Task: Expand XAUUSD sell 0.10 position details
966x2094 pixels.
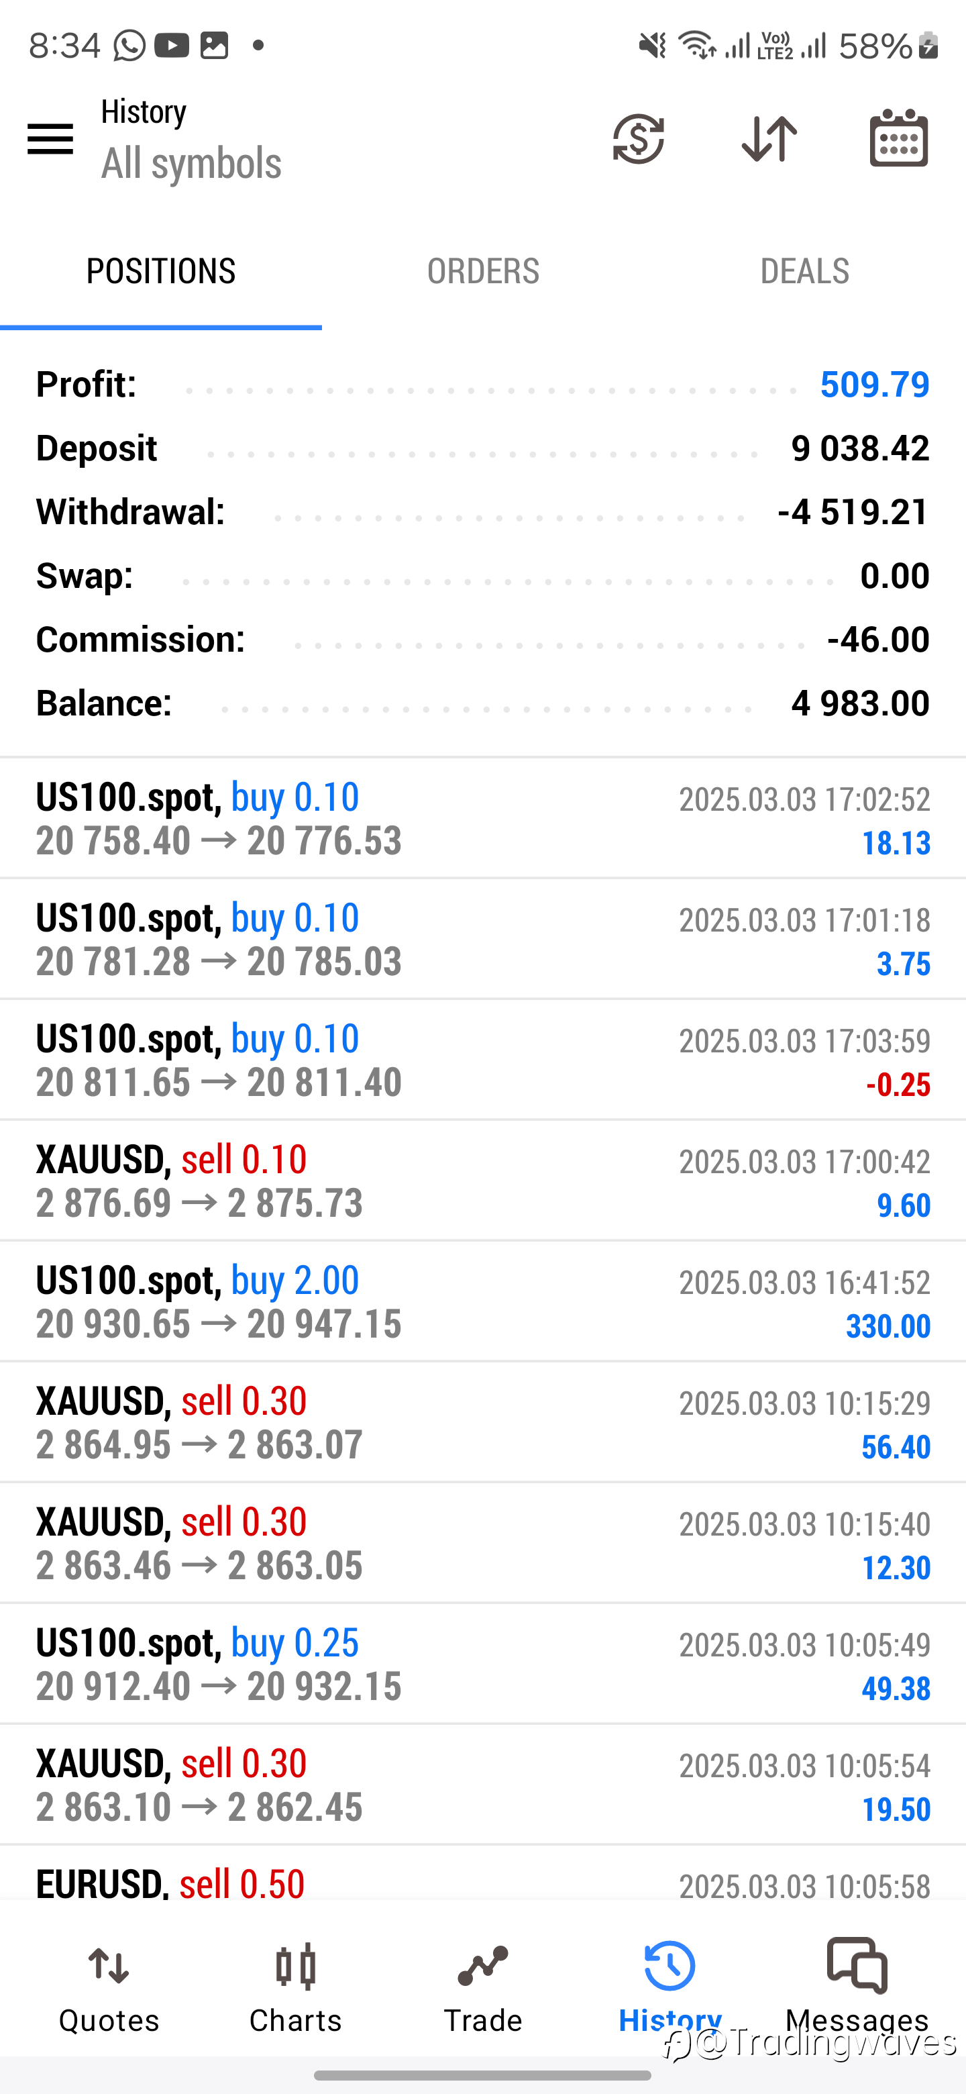Action: (482, 1181)
